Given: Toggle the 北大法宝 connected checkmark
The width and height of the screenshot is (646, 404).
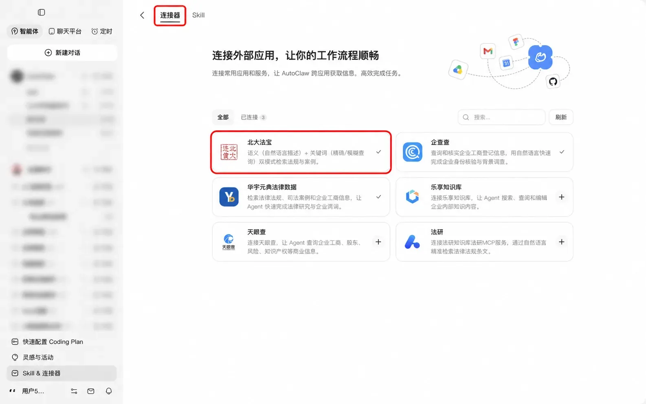Looking at the screenshot, I should coord(378,152).
